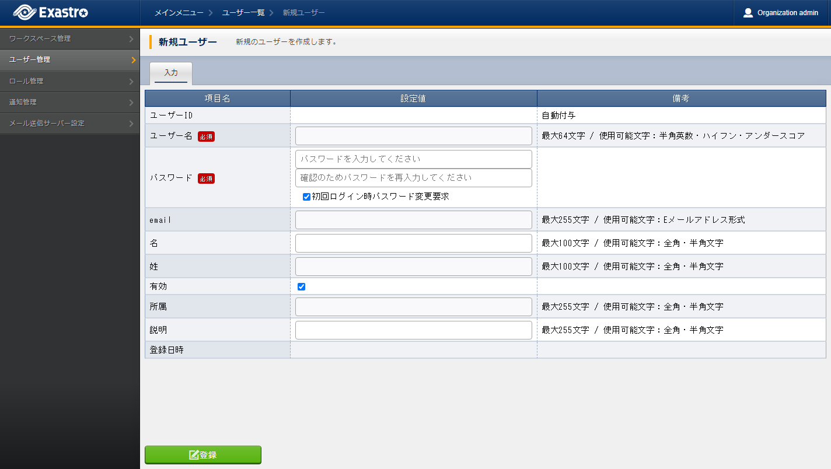
Task: Click the 所属 input field
Action: (x=413, y=307)
